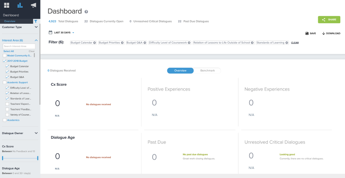This screenshot has height=178, width=345.
Task: Check the Academic Support checkbox
Action: click(x=4, y=82)
